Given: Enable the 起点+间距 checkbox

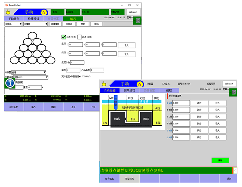Looking at the screenshot, I should click(79, 37).
